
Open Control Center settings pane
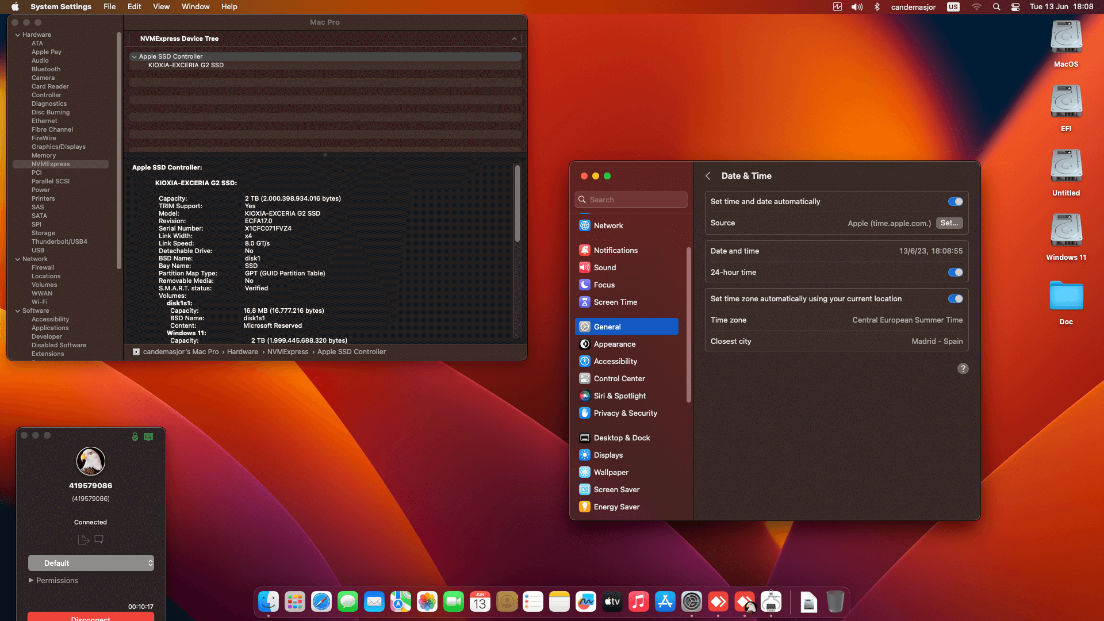tap(619, 378)
